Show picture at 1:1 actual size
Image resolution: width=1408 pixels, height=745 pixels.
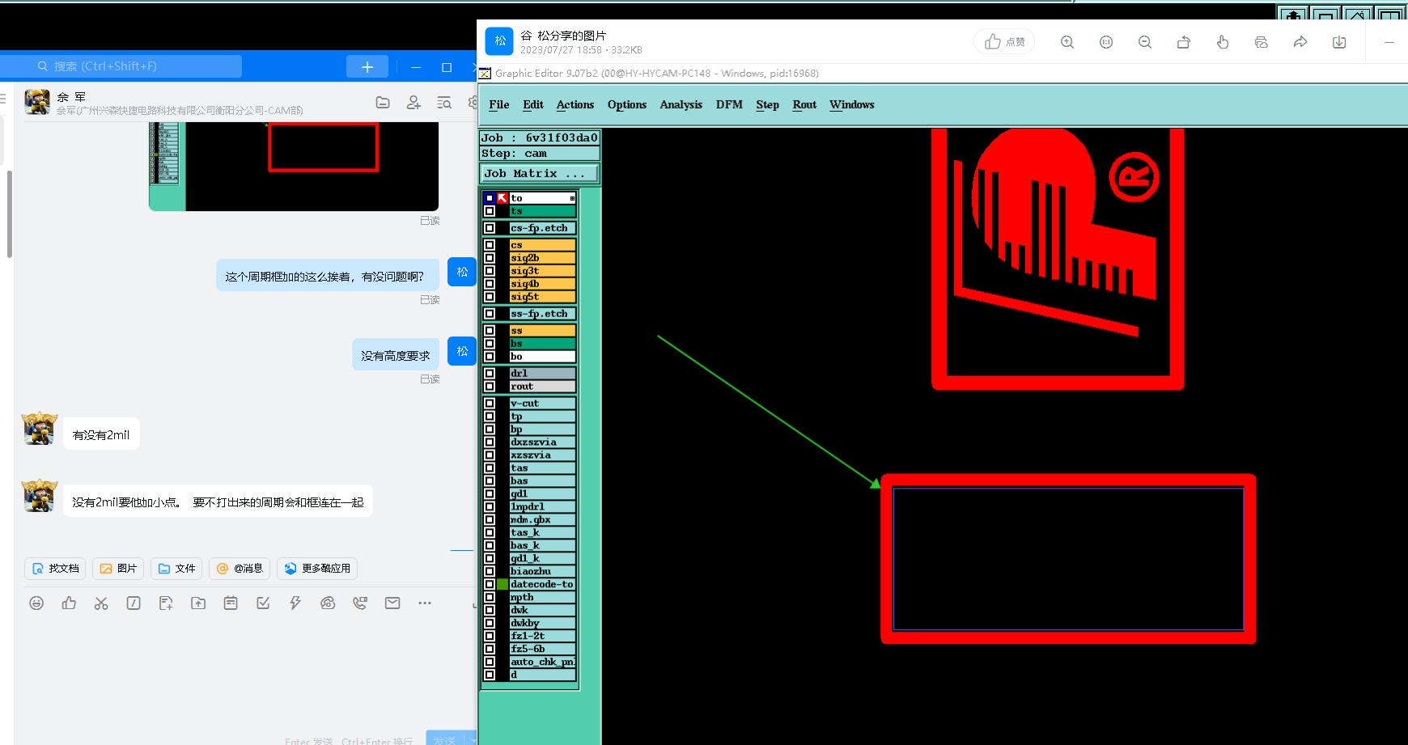point(1106,42)
